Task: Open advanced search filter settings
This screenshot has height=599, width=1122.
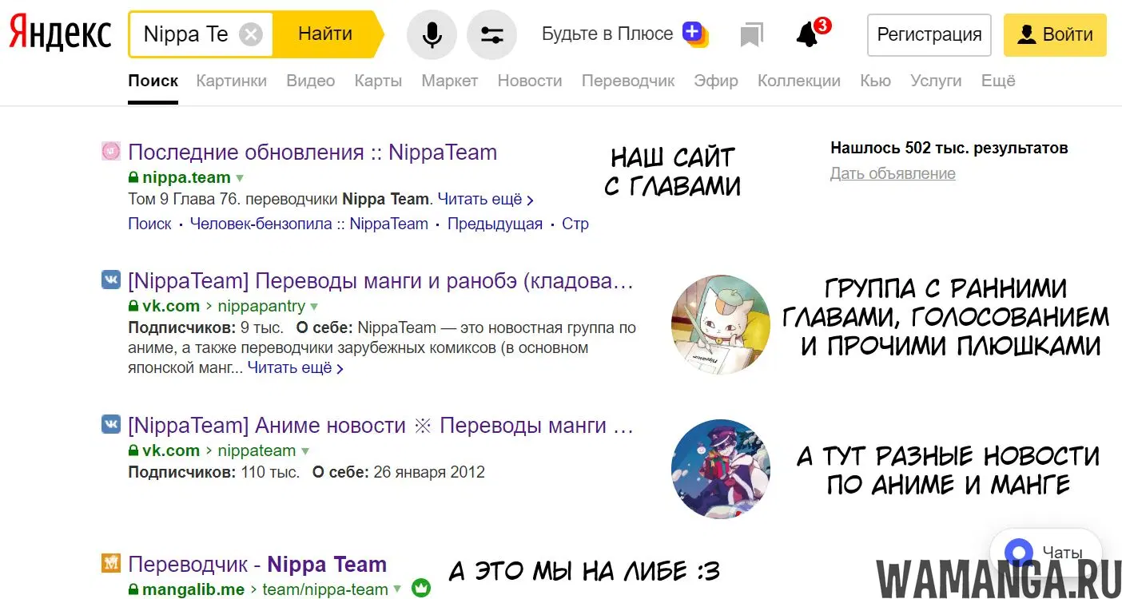Action: (x=492, y=34)
